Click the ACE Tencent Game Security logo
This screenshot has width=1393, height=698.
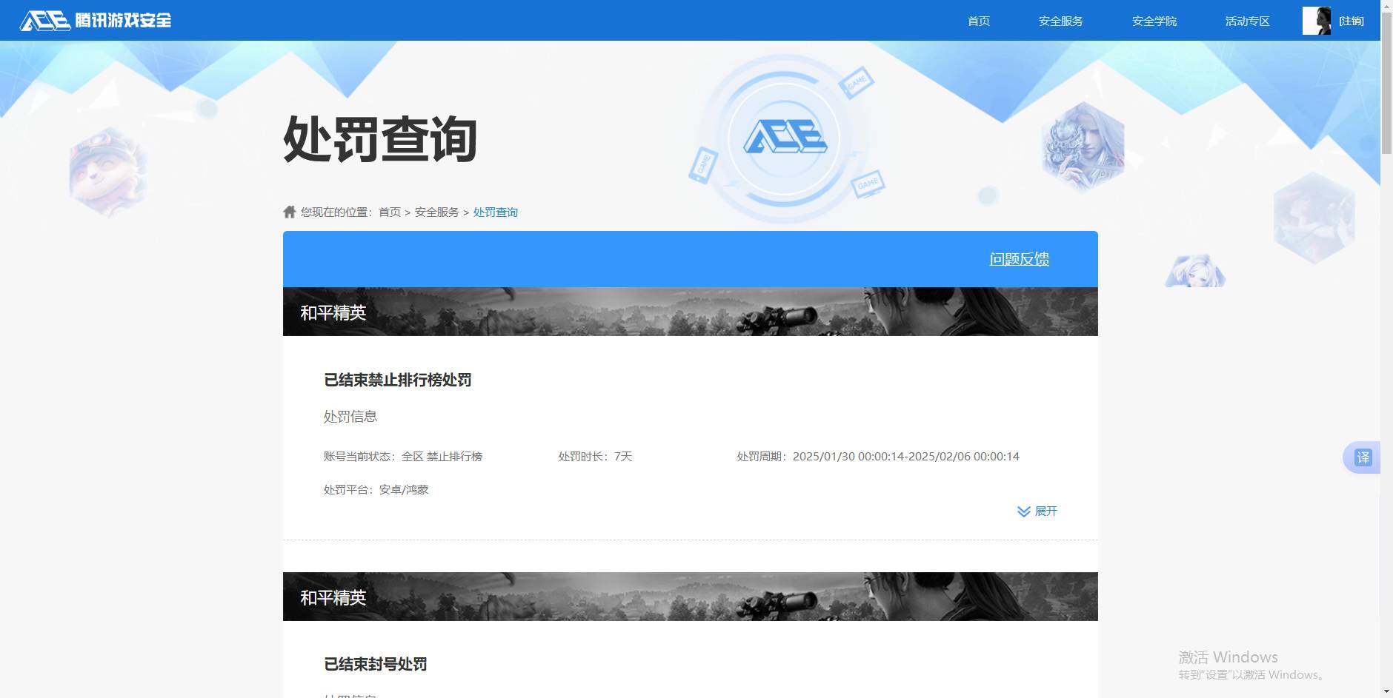pos(96,20)
